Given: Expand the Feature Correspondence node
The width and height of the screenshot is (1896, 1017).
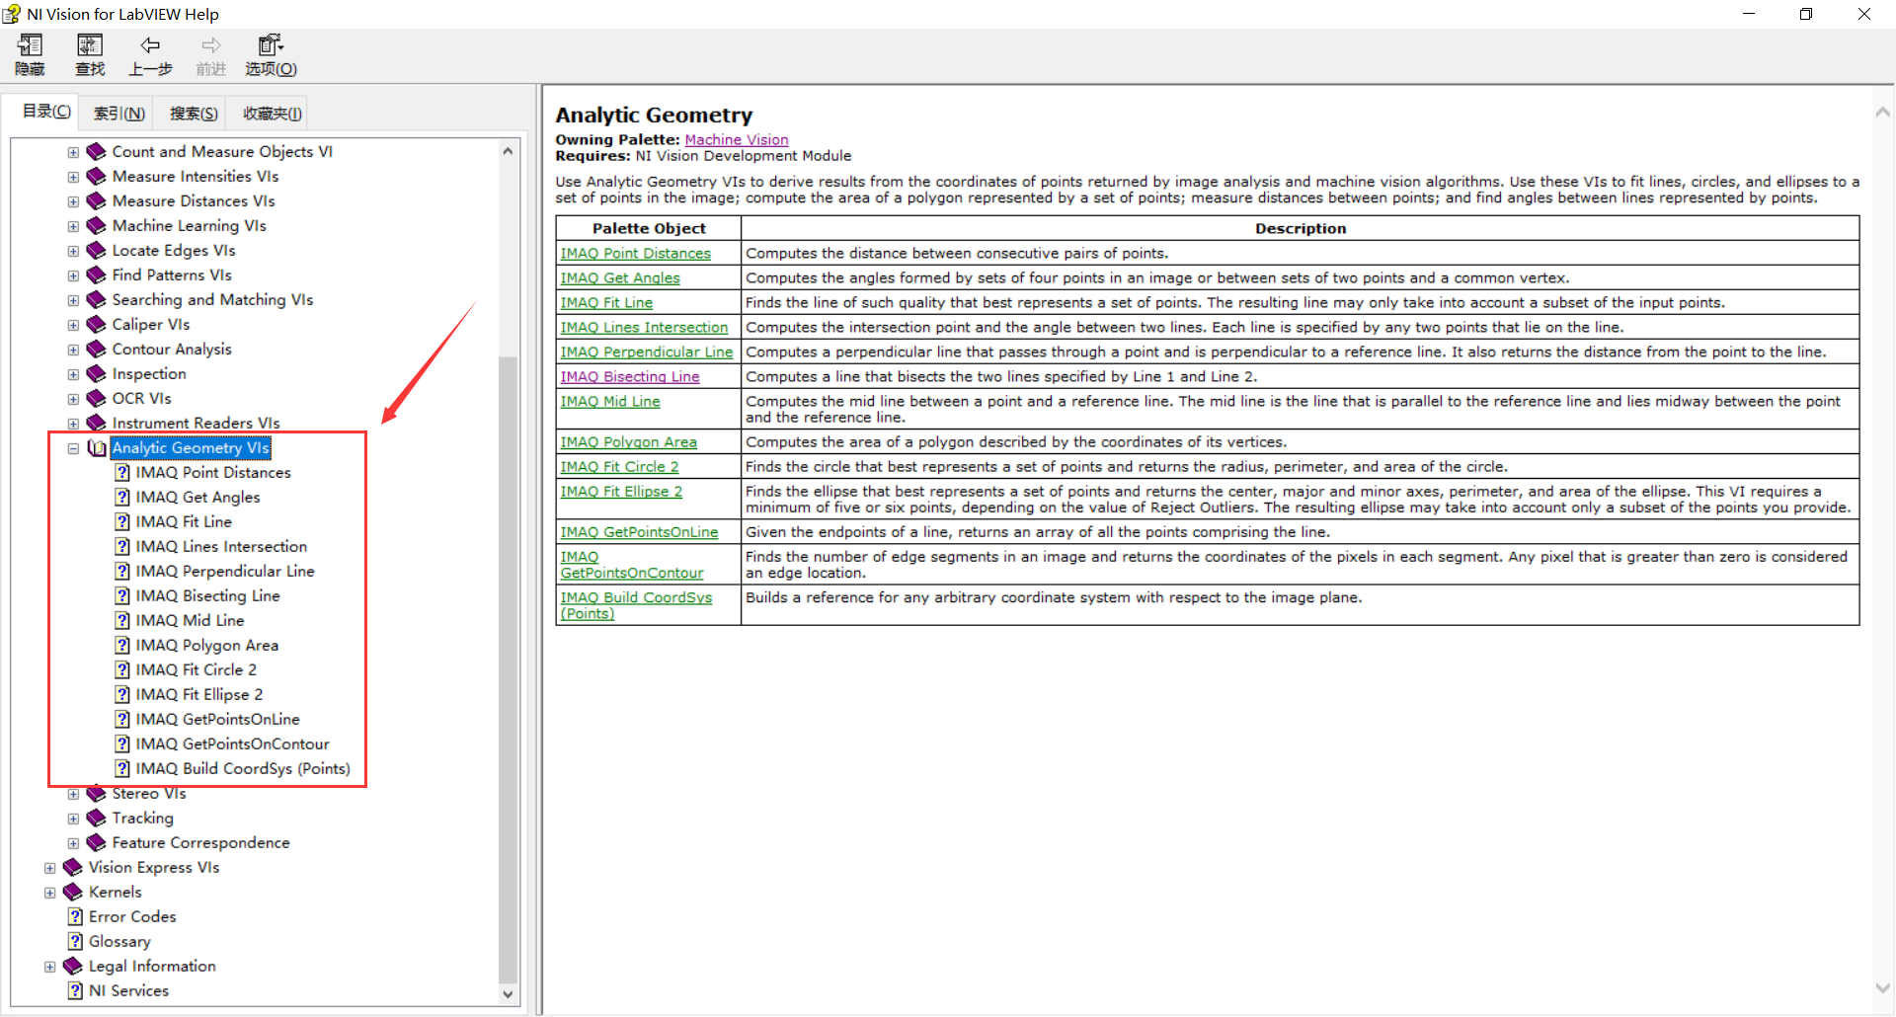Looking at the screenshot, I should tap(73, 843).
